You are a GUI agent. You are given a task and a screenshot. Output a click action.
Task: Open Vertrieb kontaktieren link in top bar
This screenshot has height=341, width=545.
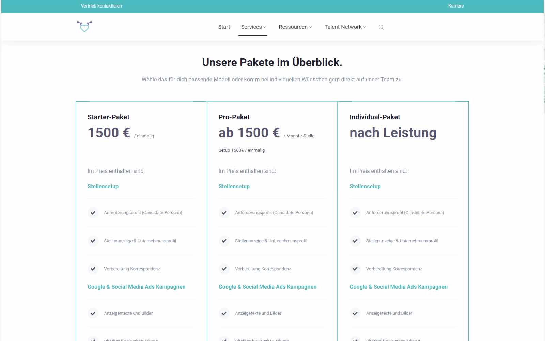click(101, 6)
